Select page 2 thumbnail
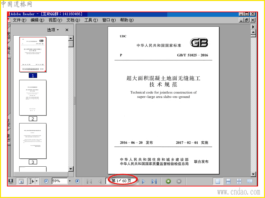 [x=33, y=98]
